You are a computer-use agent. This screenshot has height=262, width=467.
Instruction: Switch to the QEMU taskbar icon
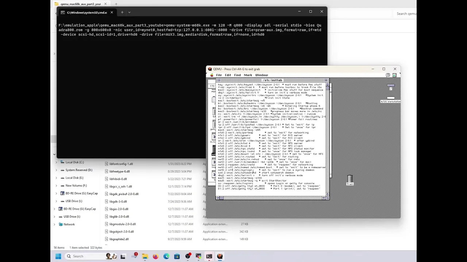pos(220,256)
